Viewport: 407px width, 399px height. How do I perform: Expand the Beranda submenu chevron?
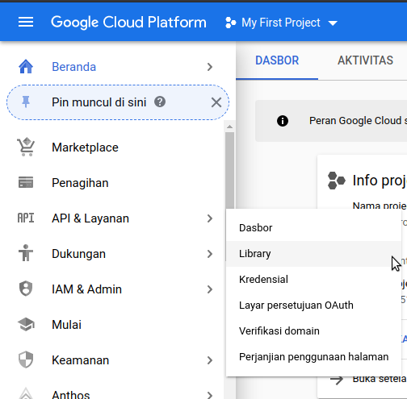[210, 67]
